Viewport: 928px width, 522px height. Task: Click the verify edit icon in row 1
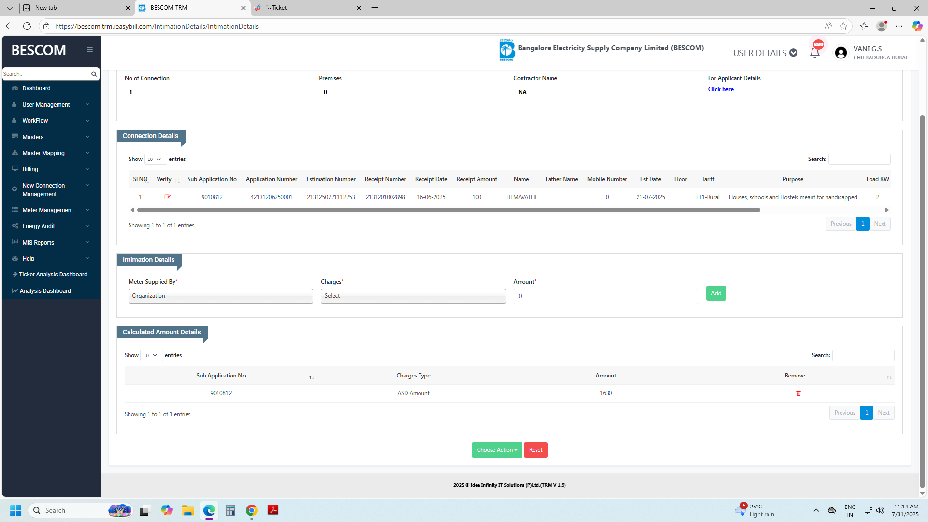coord(167,197)
